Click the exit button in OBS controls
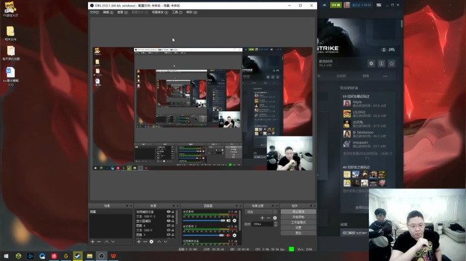466x261 pixels. [298, 233]
